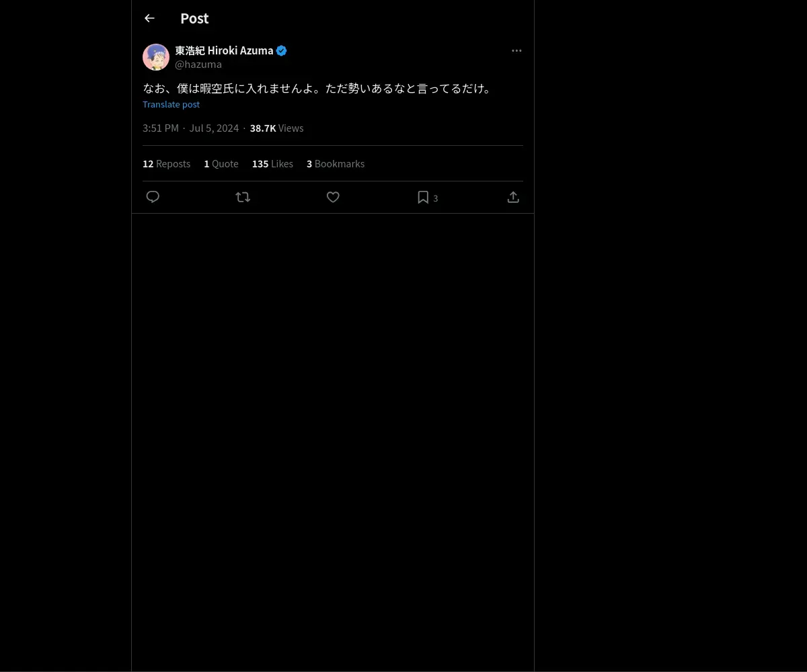Click the Japanese post text body

click(317, 88)
